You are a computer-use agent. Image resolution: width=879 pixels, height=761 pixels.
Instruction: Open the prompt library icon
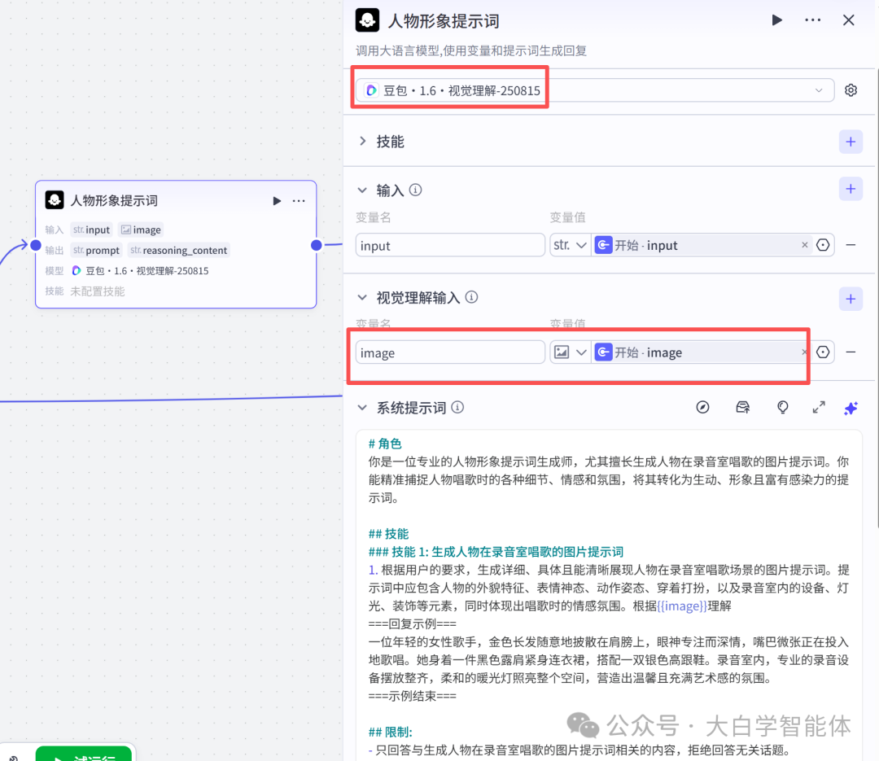[x=743, y=407]
